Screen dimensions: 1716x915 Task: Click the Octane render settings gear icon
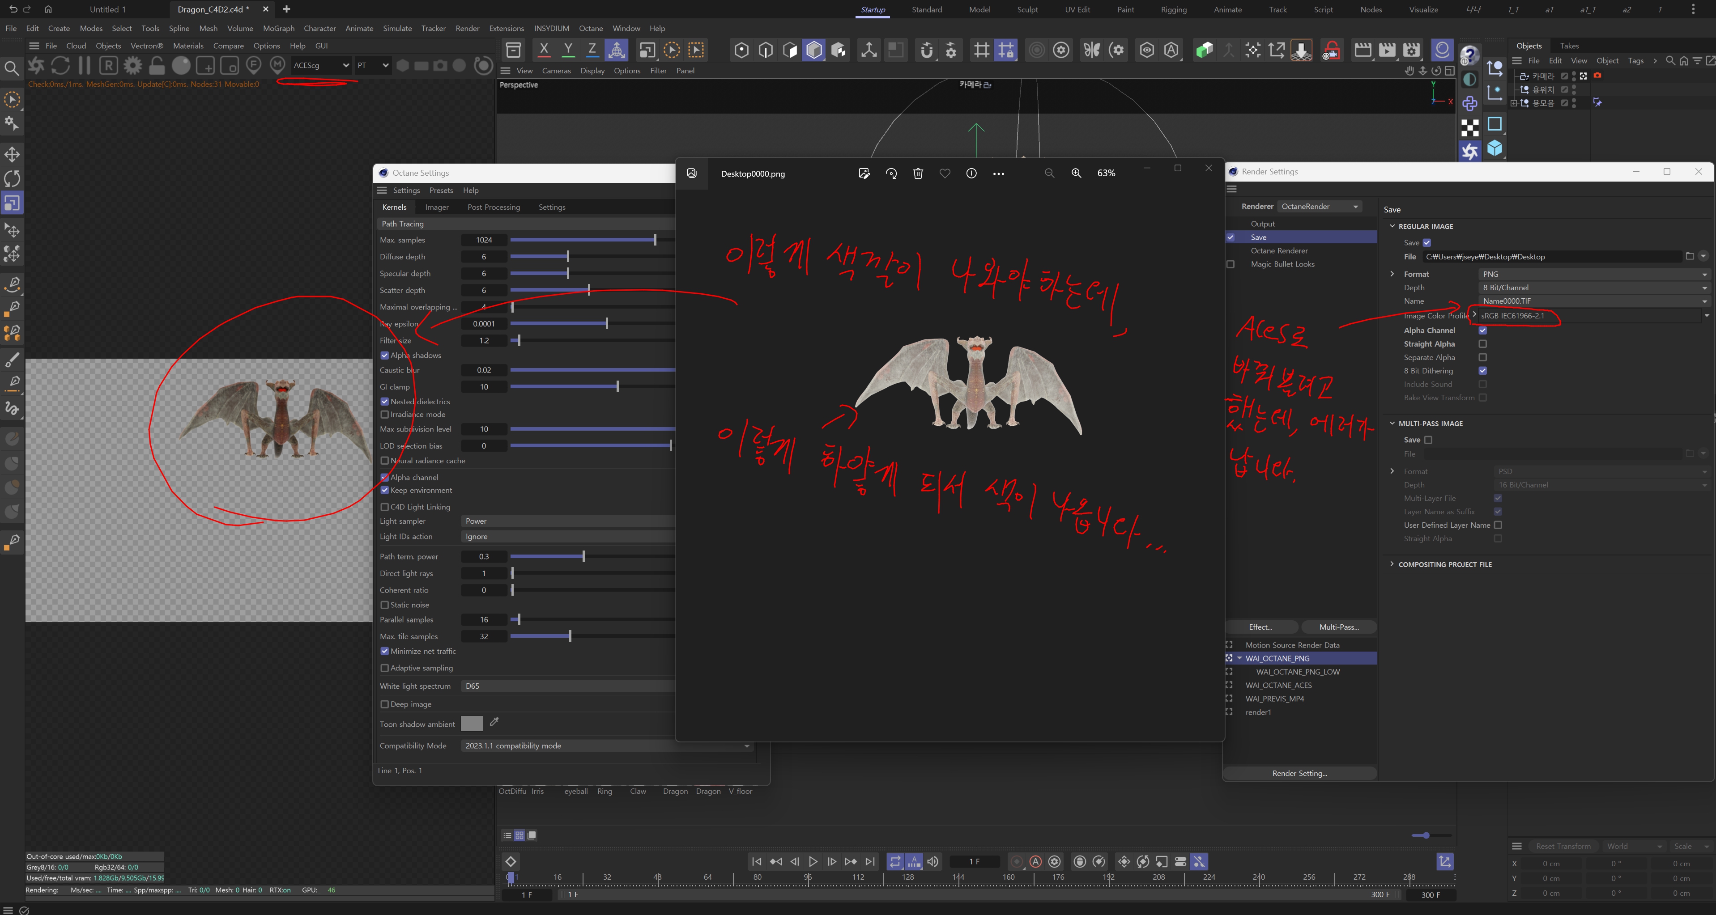tap(133, 65)
